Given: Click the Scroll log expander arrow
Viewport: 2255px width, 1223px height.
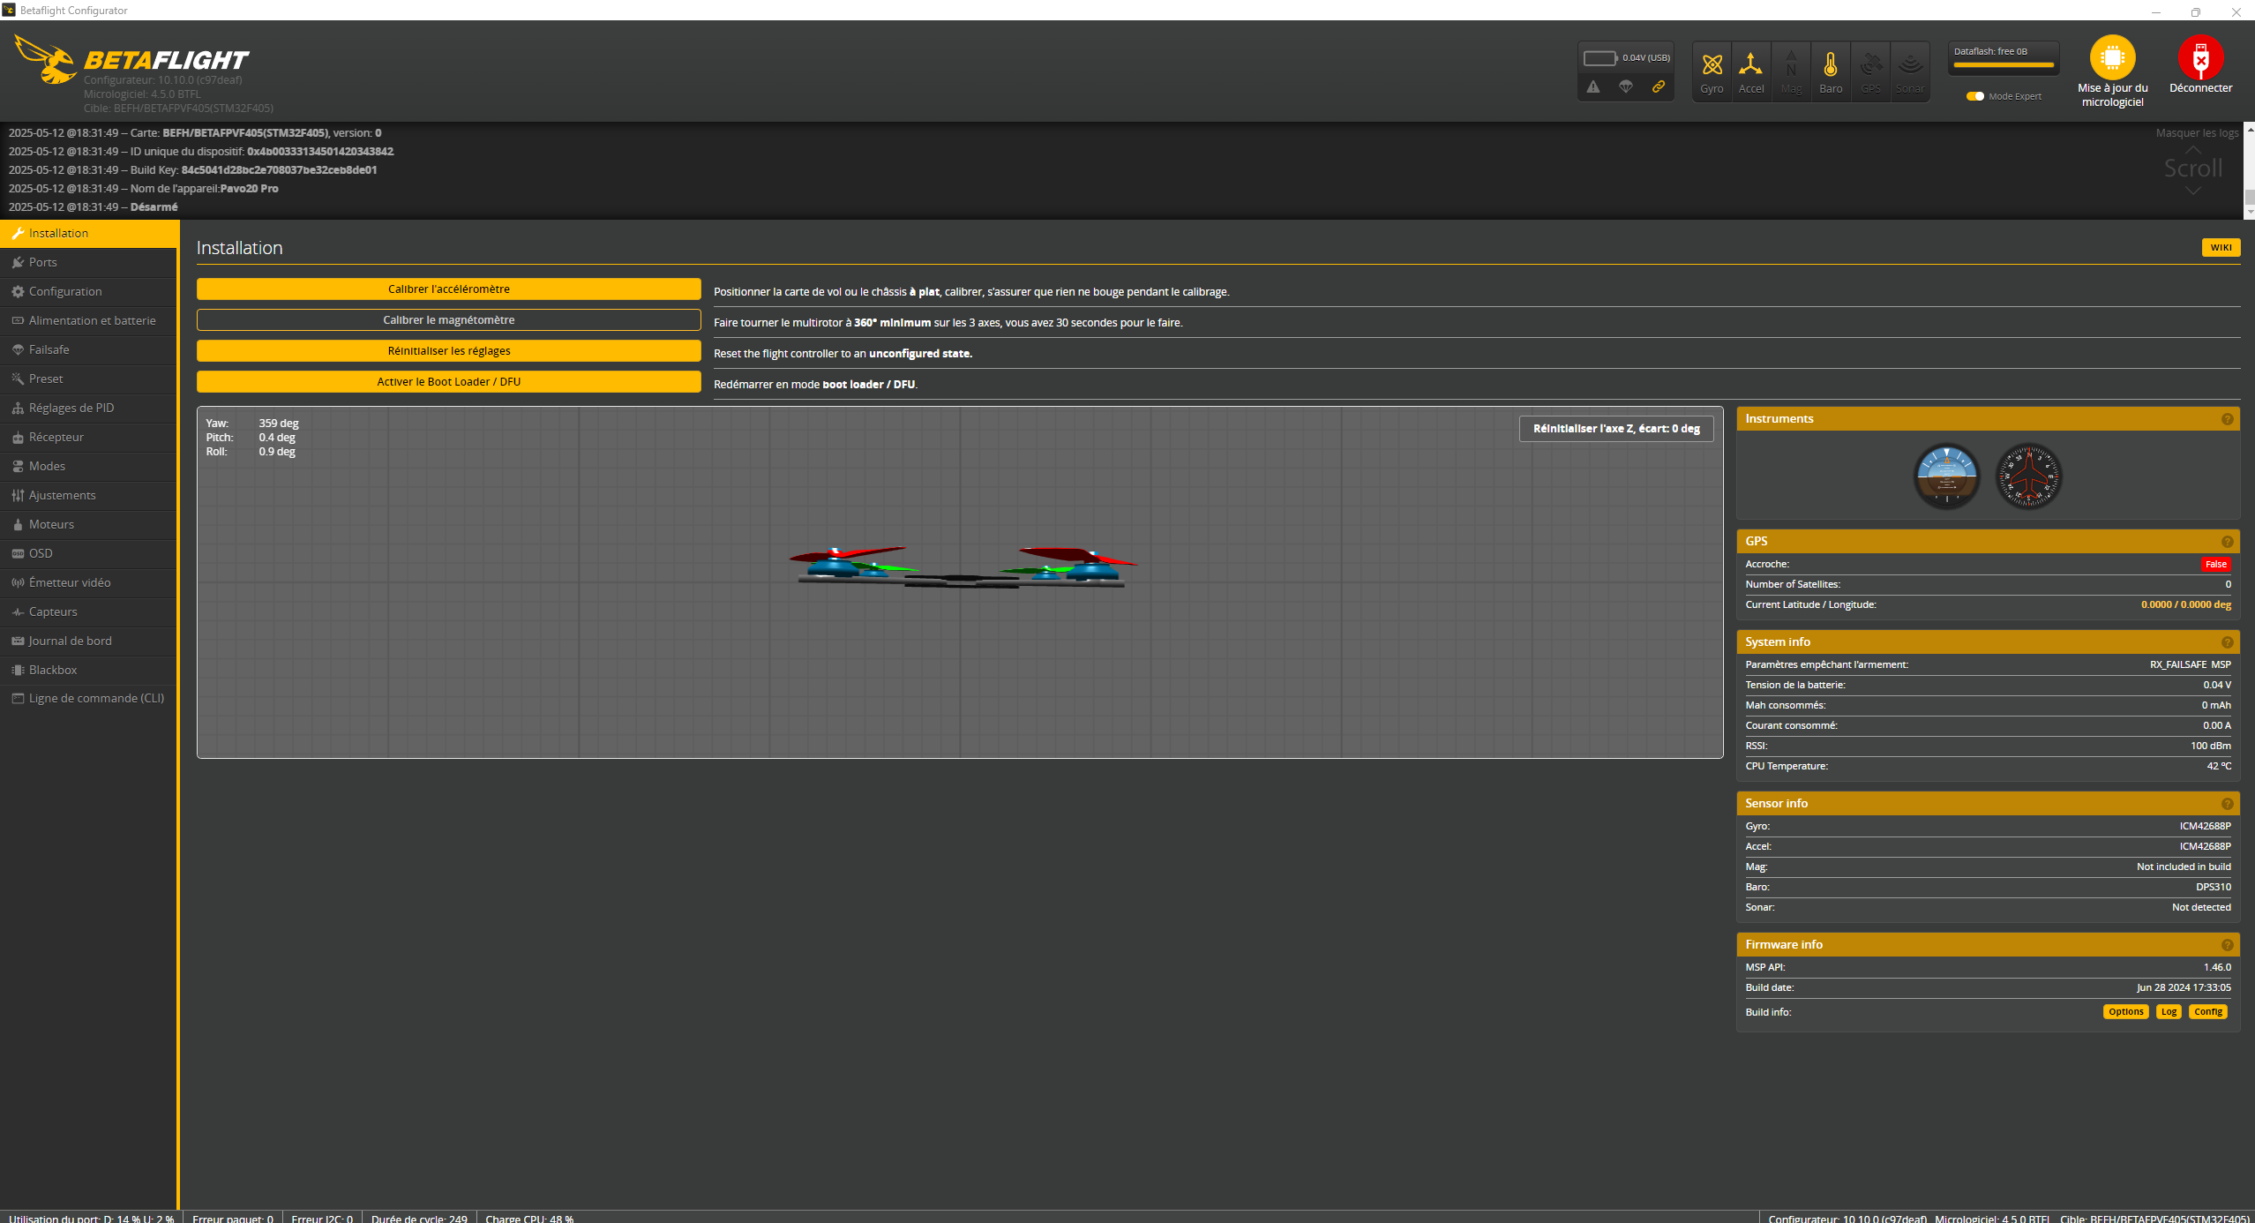Looking at the screenshot, I should [x=2192, y=191].
